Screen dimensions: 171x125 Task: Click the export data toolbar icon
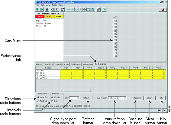coord(57,9)
